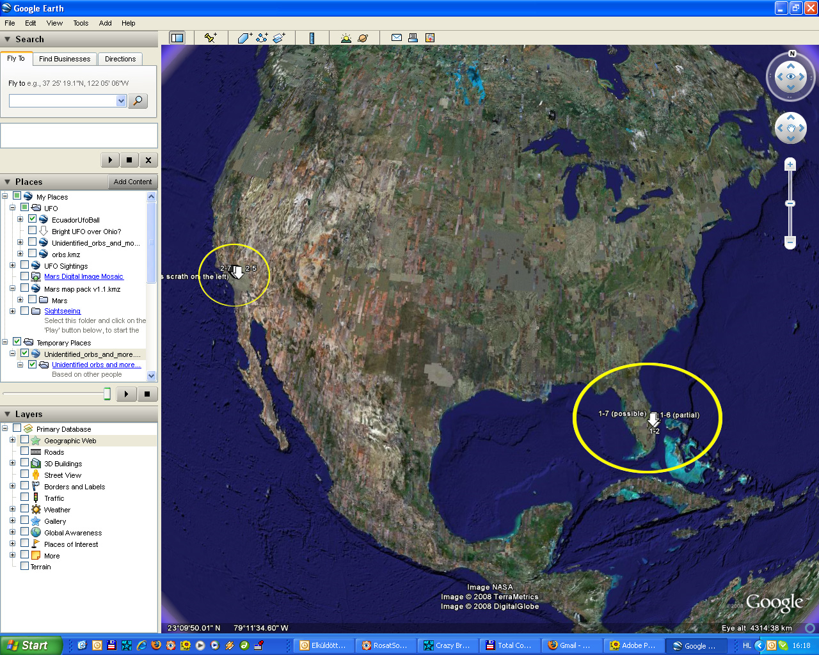Check the Bright UFO over Ohio? checkbox

[x=32, y=230]
